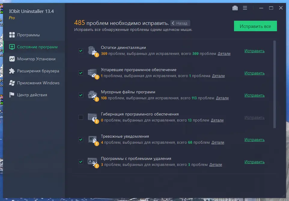Click the Pro edition label
Image resolution: width=289 pixels, height=201 pixels.
[x=12, y=18]
